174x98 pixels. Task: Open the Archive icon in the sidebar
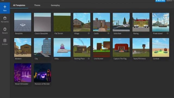click(x=5, y=41)
